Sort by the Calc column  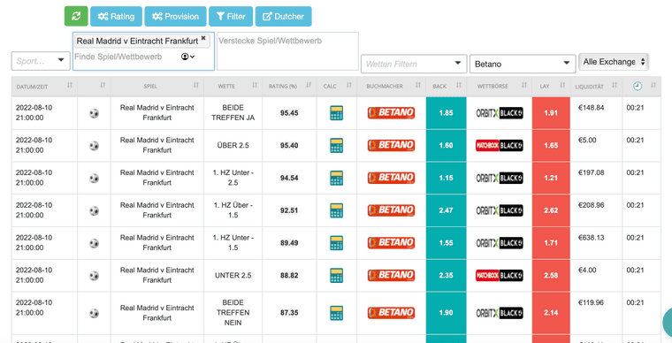click(336, 86)
